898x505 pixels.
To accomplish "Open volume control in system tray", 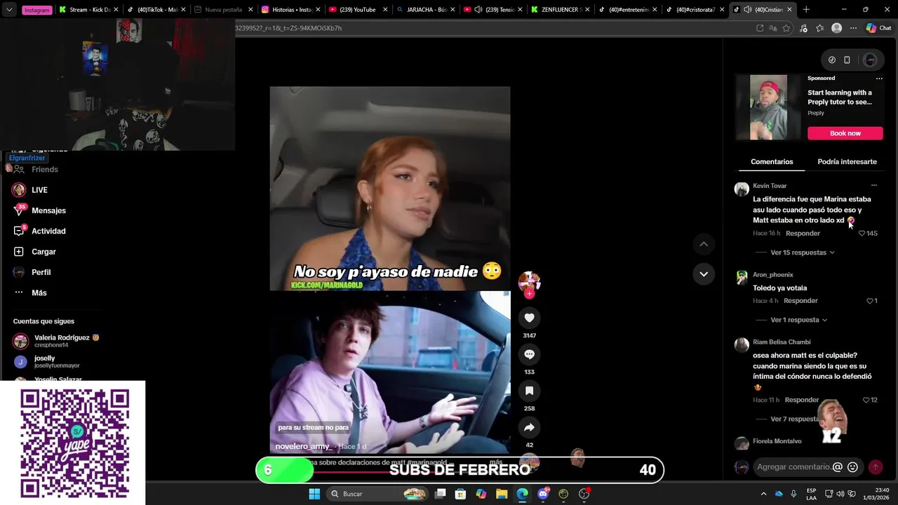I will pyautogui.click(x=841, y=494).
